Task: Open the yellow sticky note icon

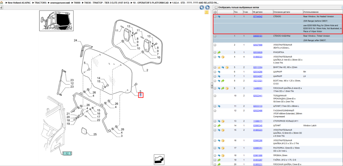Action: click(206, 12)
